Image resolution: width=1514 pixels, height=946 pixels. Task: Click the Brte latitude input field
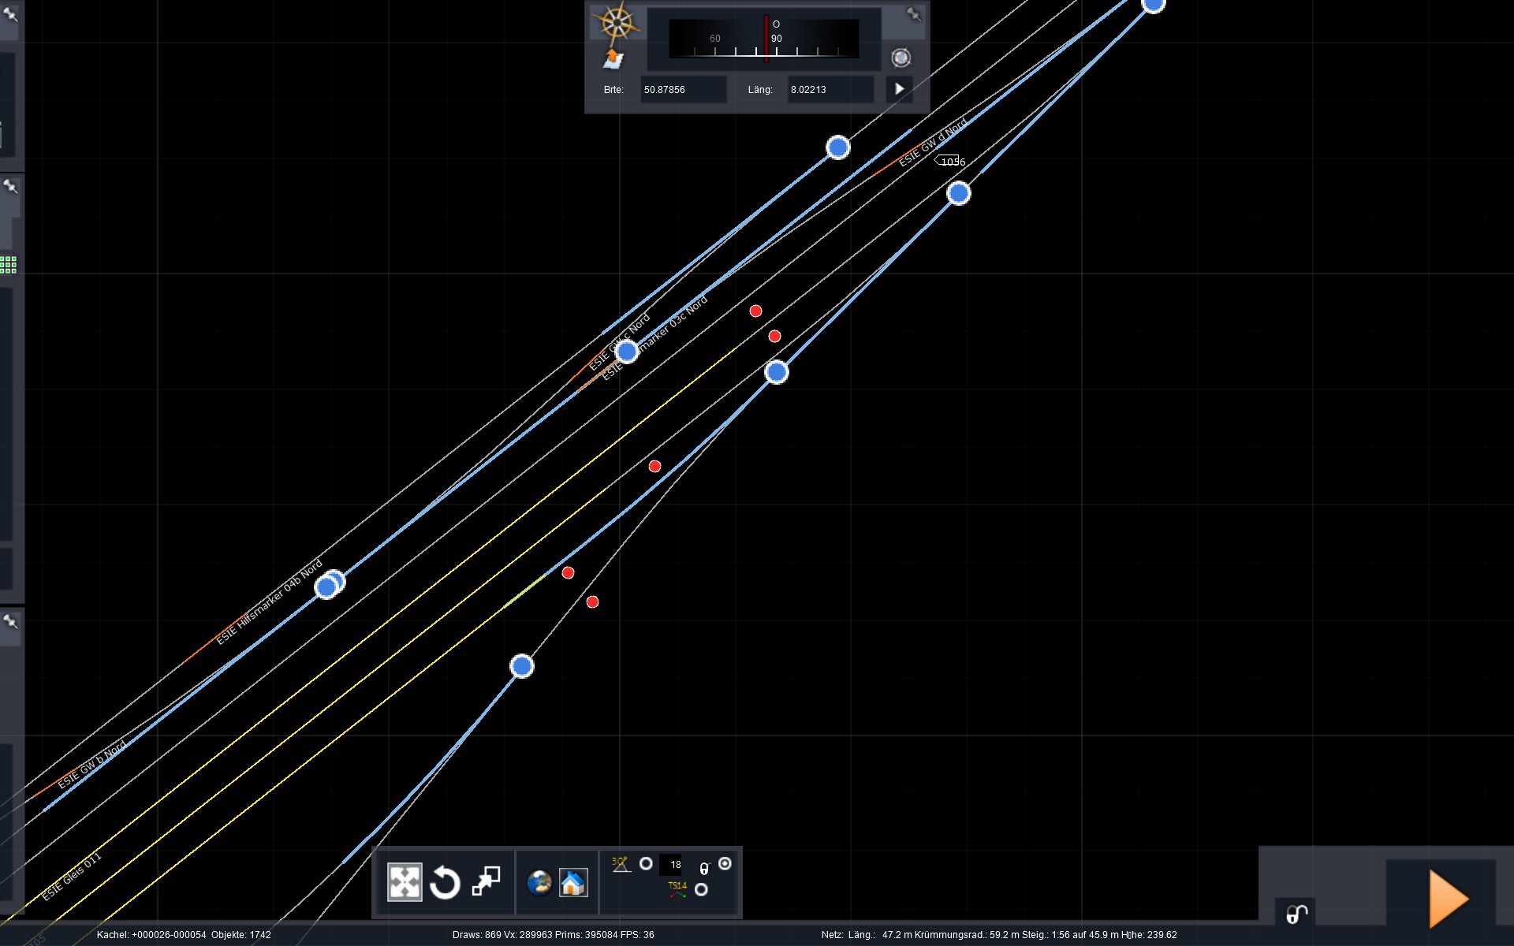point(682,90)
